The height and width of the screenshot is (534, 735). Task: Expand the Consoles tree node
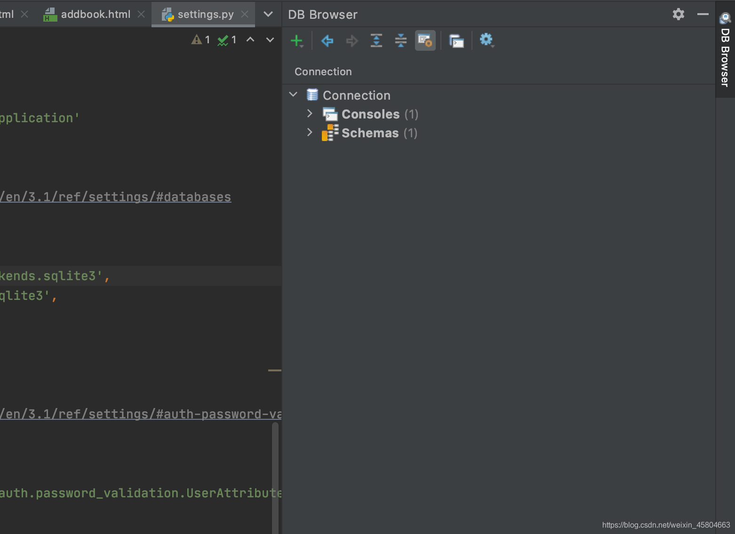tap(309, 113)
